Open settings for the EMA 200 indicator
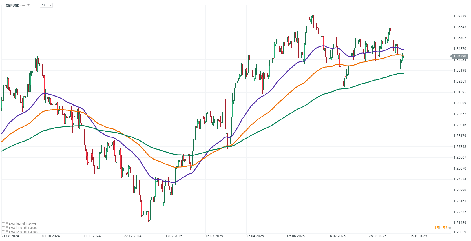Screen dimensions: 471x241 [x=3, y=232]
